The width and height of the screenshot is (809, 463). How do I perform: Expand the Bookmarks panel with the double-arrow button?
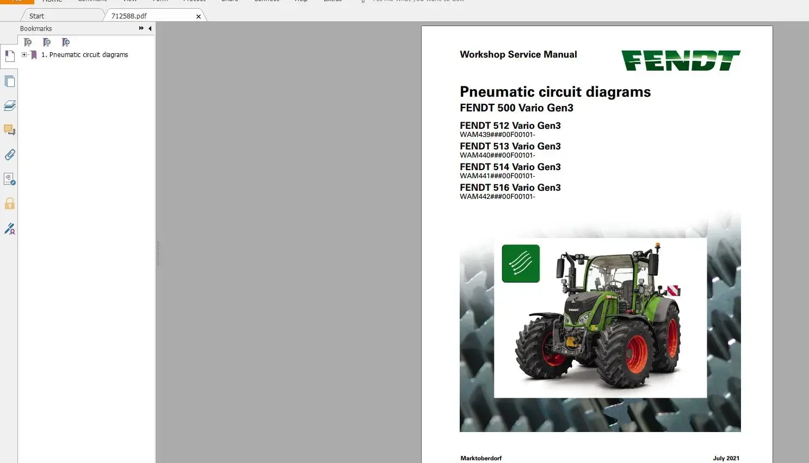(141, 28)
